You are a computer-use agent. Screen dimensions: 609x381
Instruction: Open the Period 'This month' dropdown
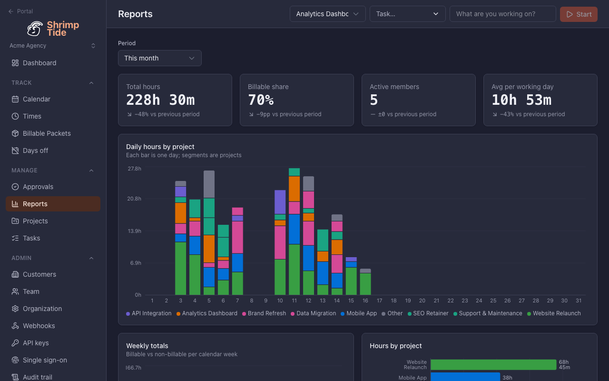[x=160, y=58]
